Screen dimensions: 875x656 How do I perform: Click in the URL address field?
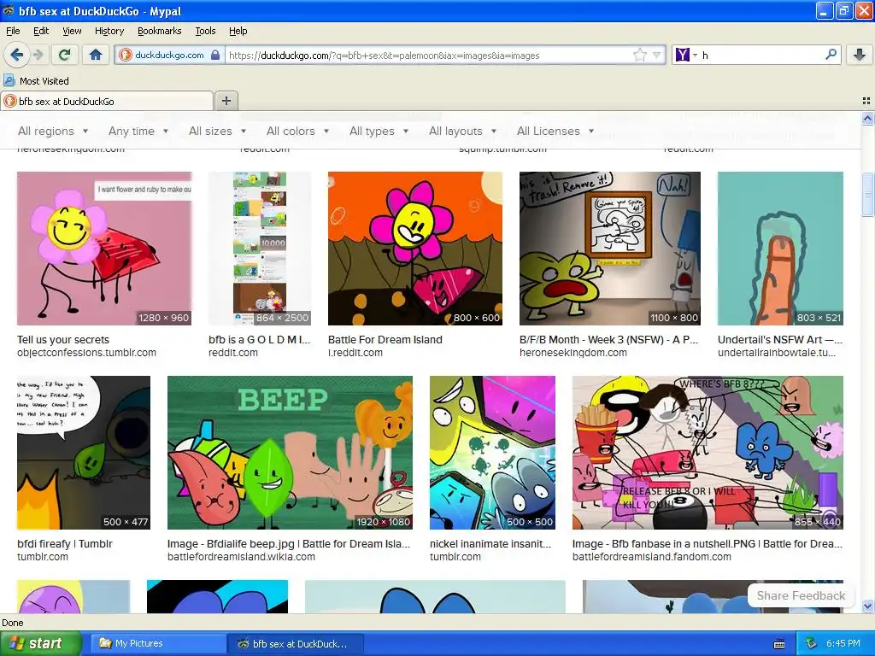tap(429, 56)
